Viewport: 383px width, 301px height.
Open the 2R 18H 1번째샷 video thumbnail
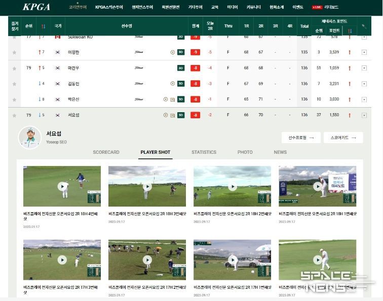[317, 186]
